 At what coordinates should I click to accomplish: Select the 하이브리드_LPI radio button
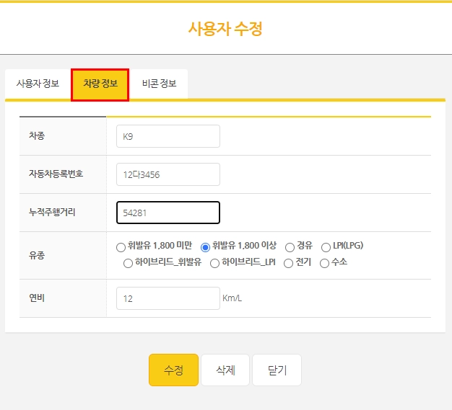(x=214, y=263)
